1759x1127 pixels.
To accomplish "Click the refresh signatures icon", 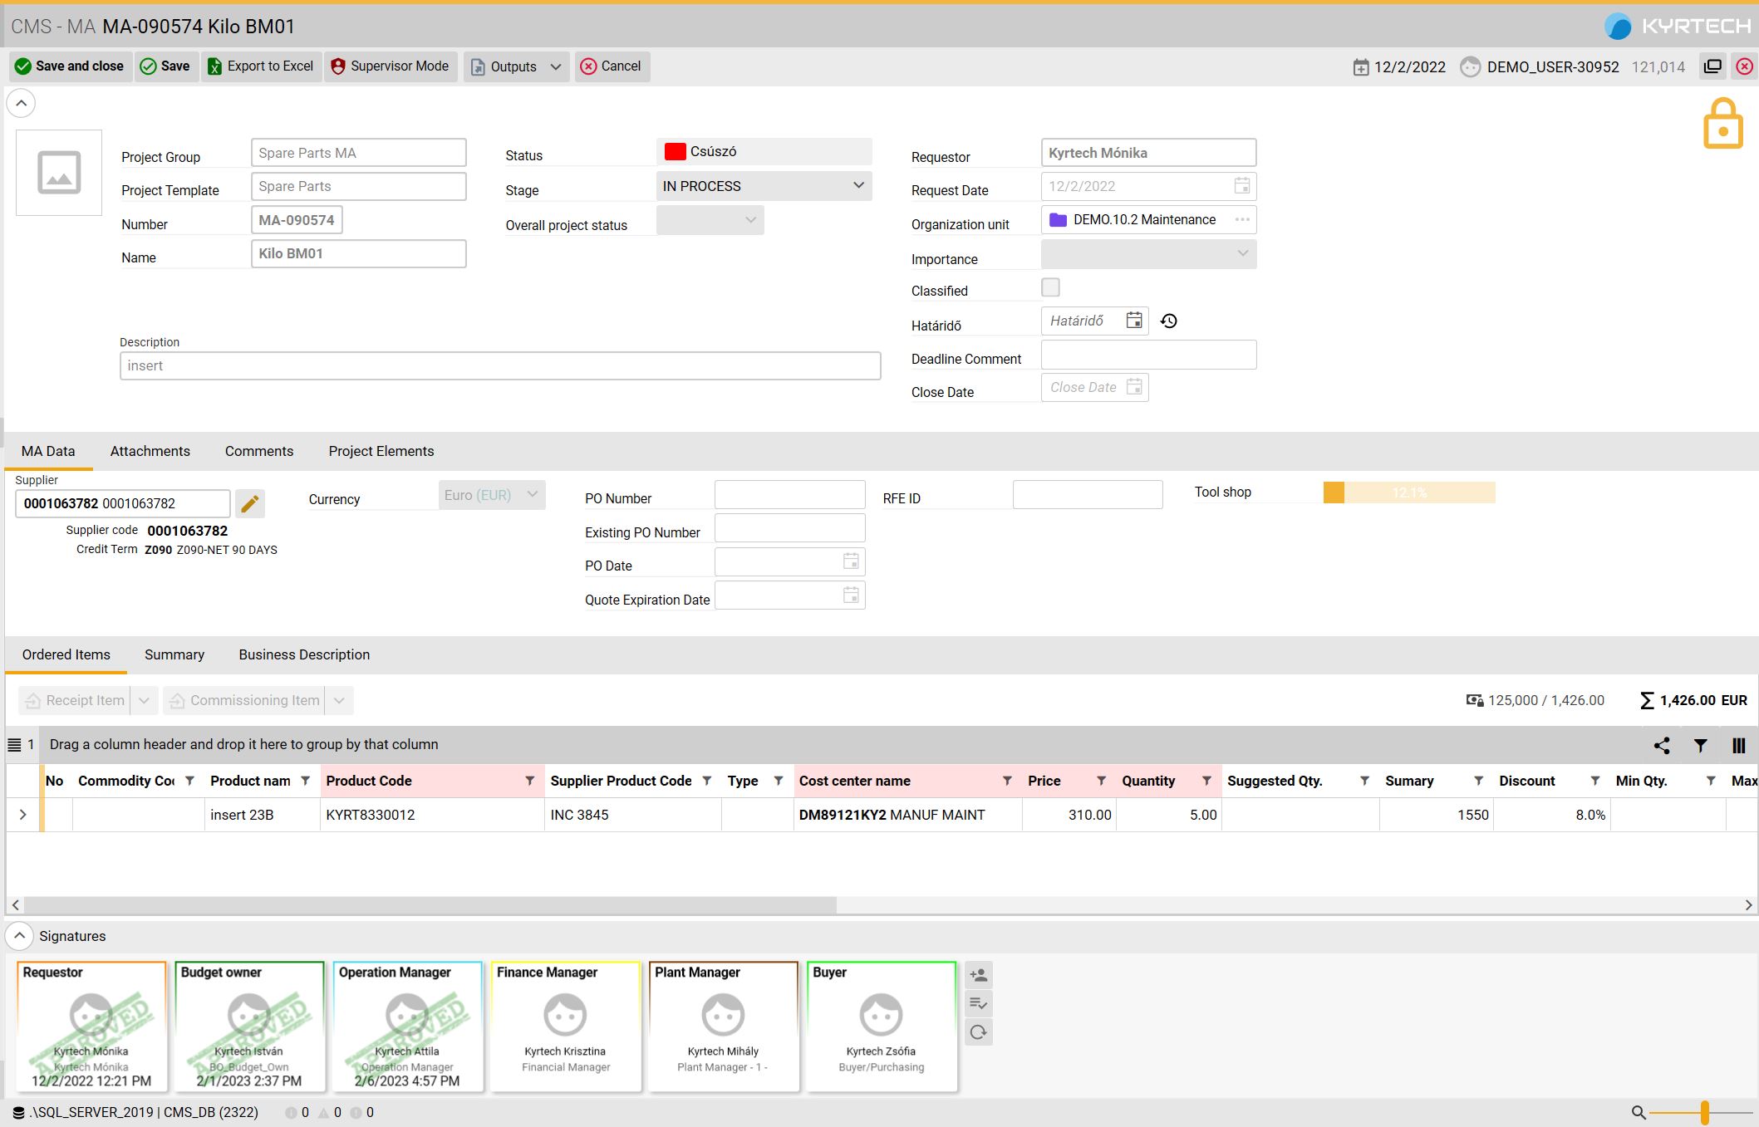I will click(978, 1032).
